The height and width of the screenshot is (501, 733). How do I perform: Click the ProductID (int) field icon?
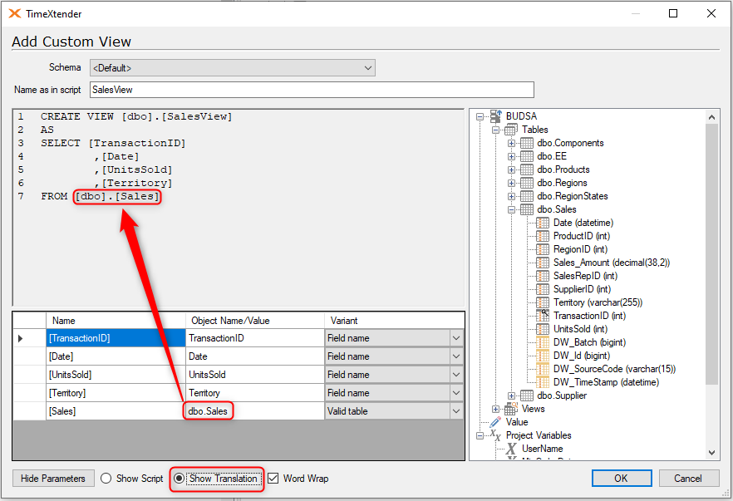pos(543,236)
